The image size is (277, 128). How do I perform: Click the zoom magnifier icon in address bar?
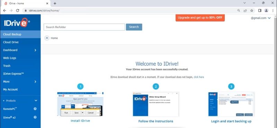239,11
